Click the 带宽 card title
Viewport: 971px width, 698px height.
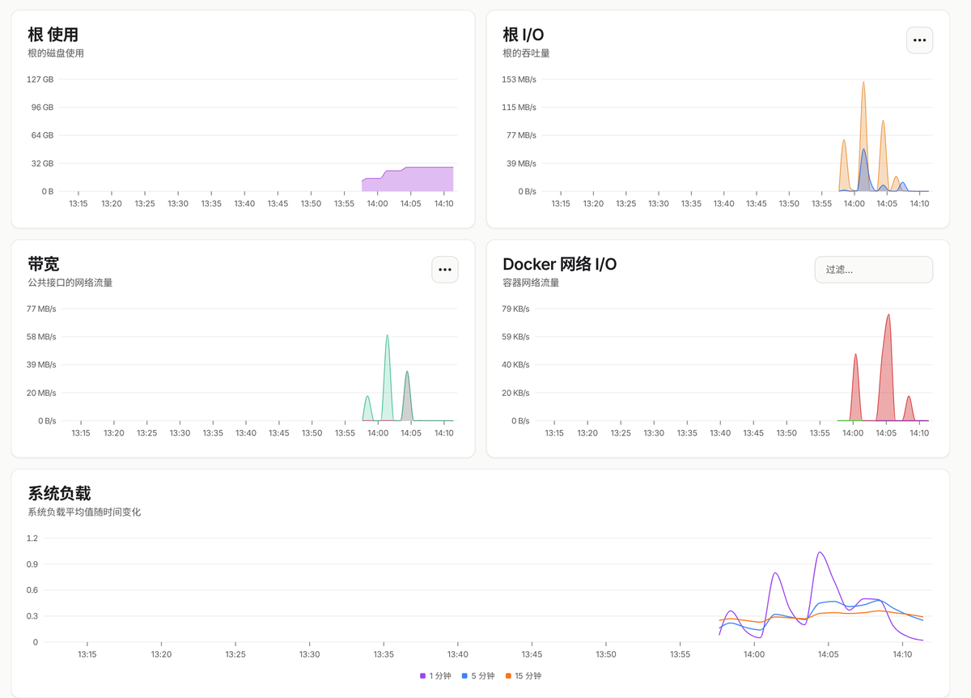click(x=44, y=264)
